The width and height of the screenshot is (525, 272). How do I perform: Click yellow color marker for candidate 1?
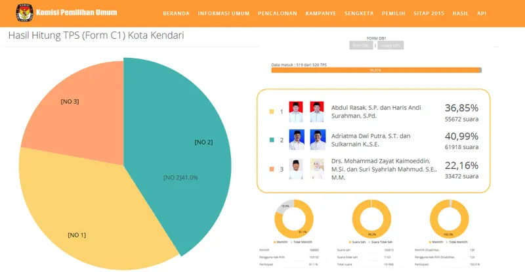click(272, 112)
